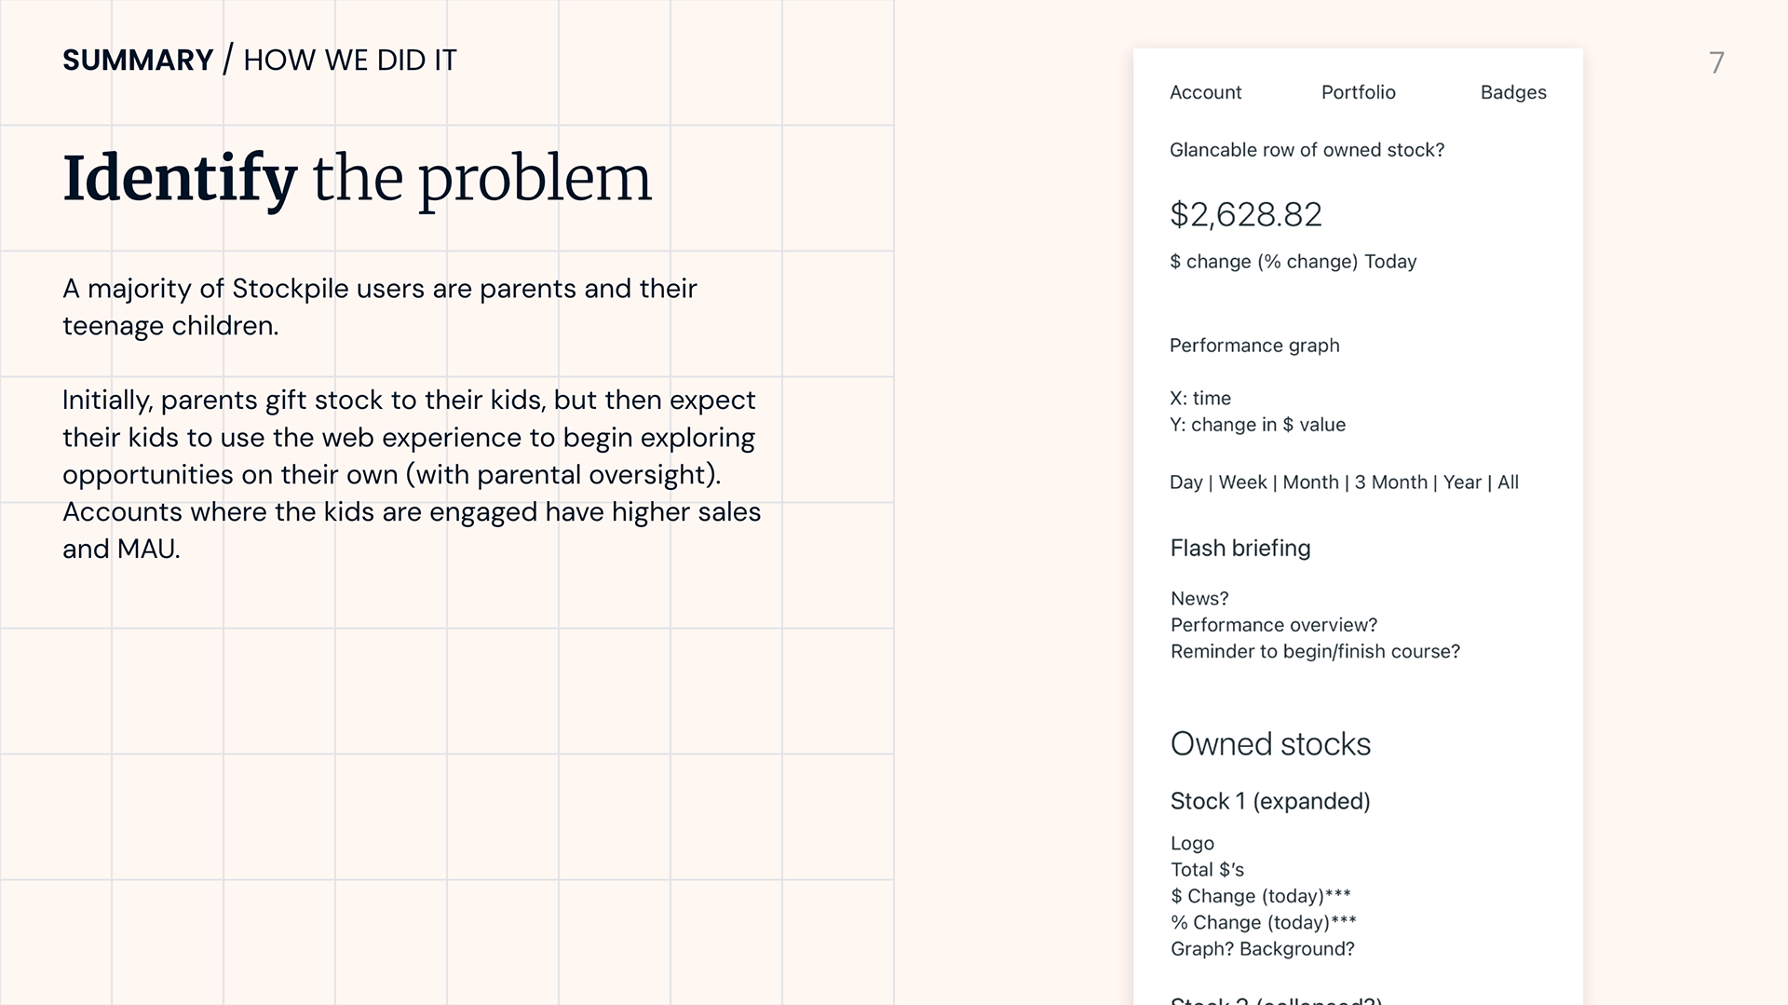This screenshot has height=1005, width=1788.
Task: Select the 3 Month range
Action: 1390,482
